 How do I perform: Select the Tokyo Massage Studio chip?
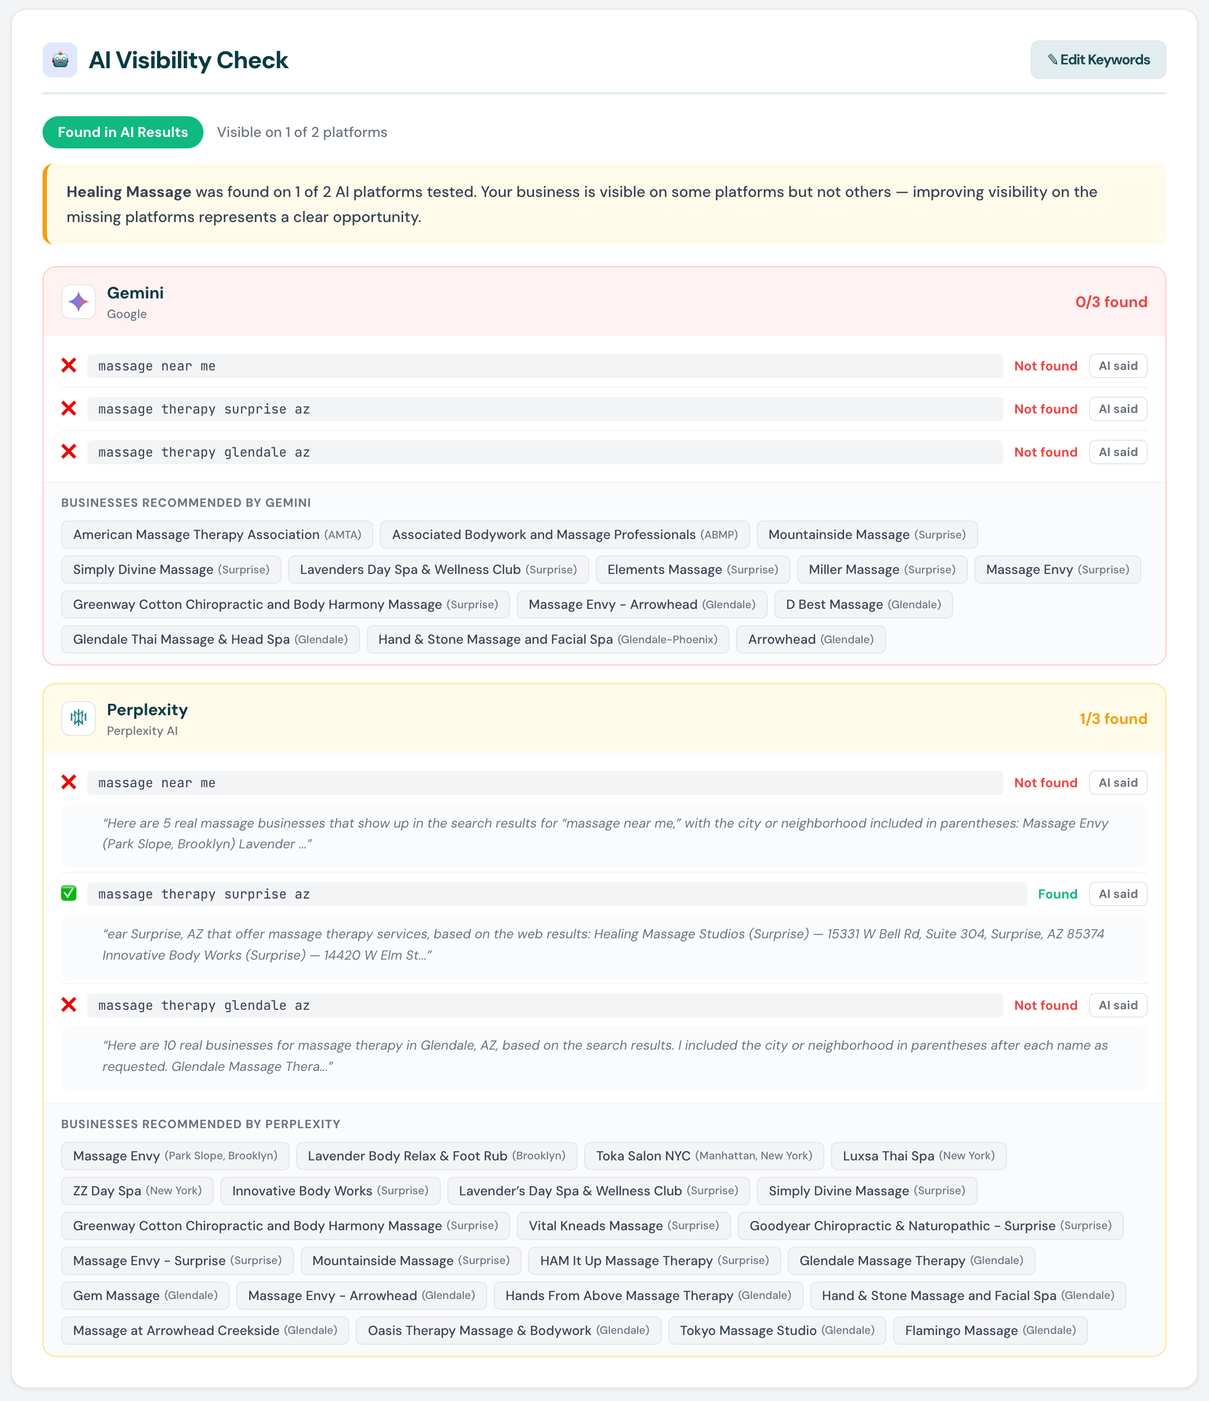click(x=777, y=1330)
